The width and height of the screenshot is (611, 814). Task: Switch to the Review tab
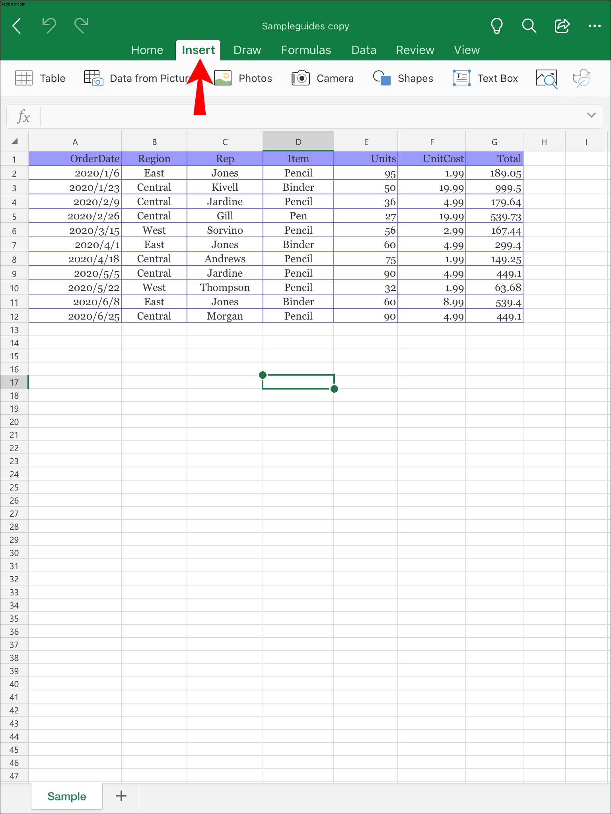click(415, 50)
